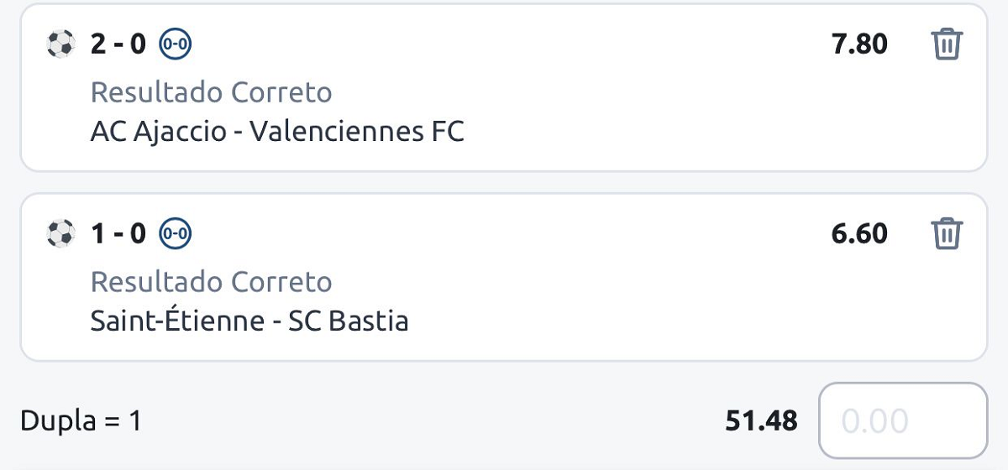Focus the Dupla stake input field
The width and height of the screenshot is (1008, 470).
[903, 420]
